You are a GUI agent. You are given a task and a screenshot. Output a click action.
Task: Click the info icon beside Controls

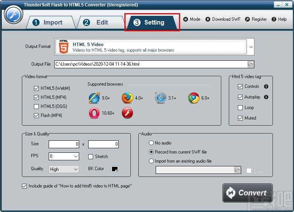click(x=266, y=86)
